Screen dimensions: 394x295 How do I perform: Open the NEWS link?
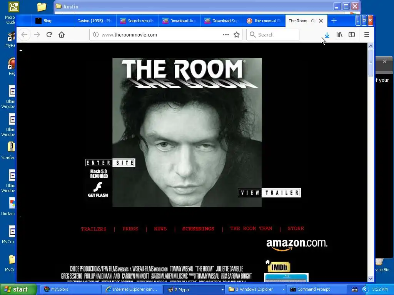pos(160,229)
